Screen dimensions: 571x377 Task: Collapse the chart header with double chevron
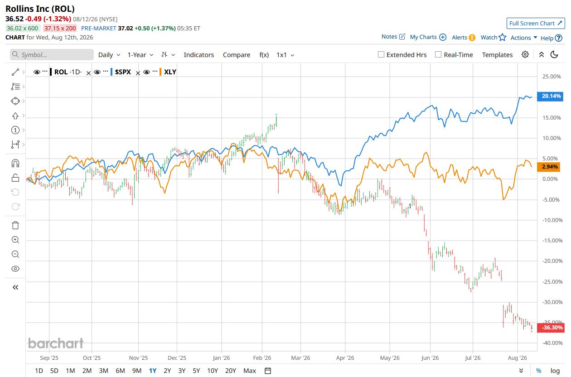[542, 54]
